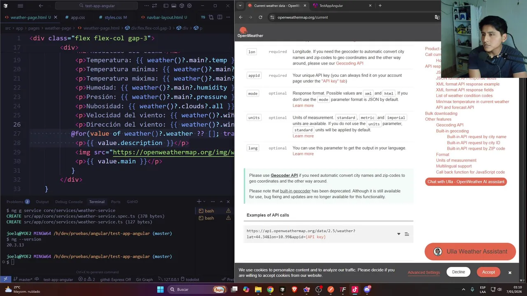The width and height of the screenshot is (527, 296).
Task: Click the browser address bar URL
Action: pos(303,17)
